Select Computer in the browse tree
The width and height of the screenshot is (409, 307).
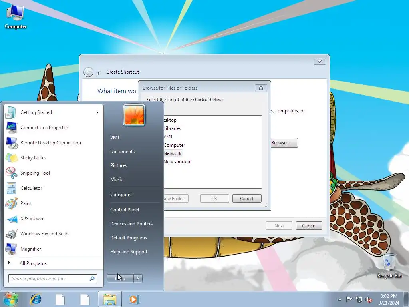pyautogui.click(x=175, y=145)
